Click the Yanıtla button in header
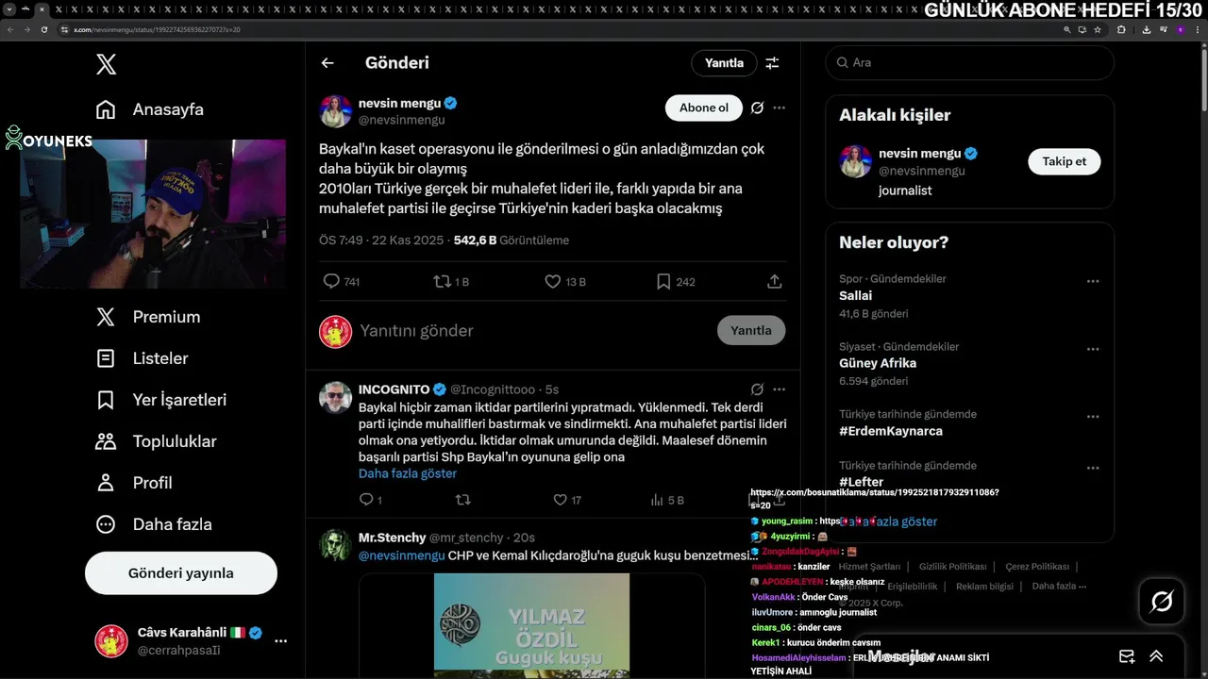This screenshot has width=1208, height=679. coord(724,63)
